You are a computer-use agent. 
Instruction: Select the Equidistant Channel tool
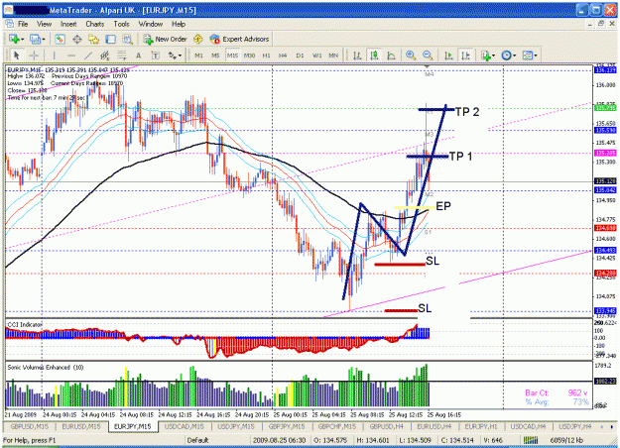pyautogui.click(x=105, y=56)
